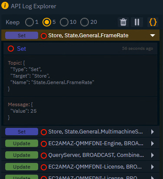
Task: Click the red circle on the MultimachineS row
Action: point(44,132)
